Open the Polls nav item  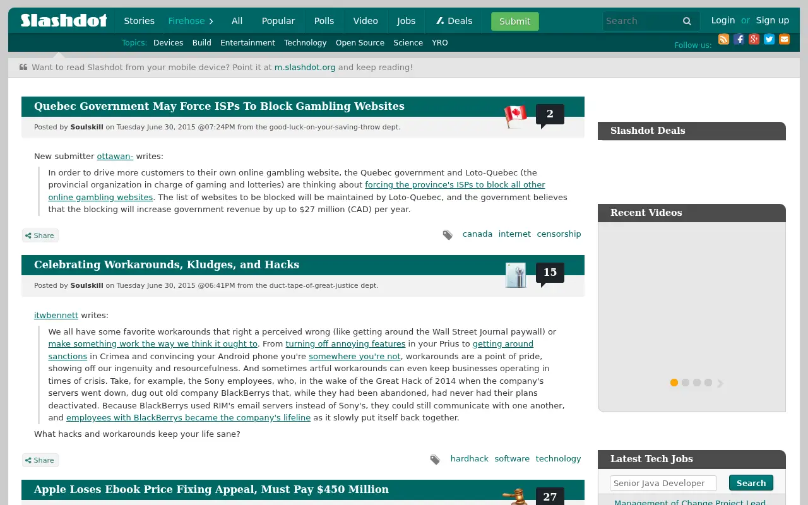[x=324, y=21]
